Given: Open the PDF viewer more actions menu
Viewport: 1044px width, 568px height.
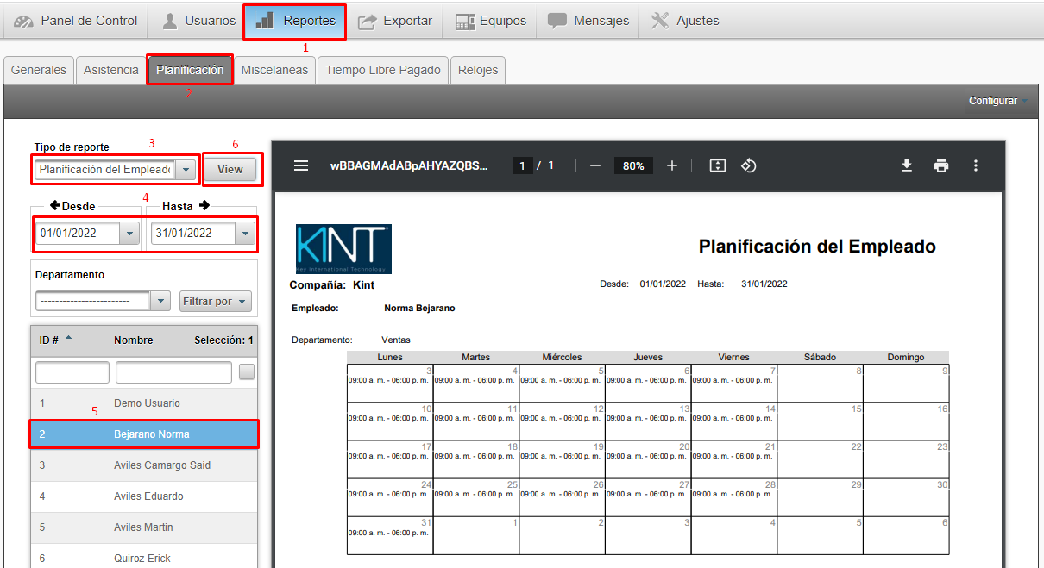Looking at the screenshot, I should (976, 165).
